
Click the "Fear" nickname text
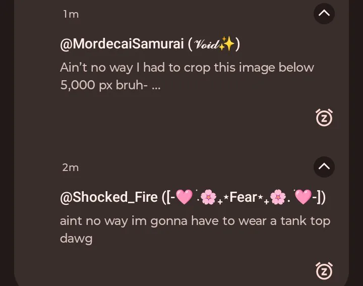tap(244, 197)
